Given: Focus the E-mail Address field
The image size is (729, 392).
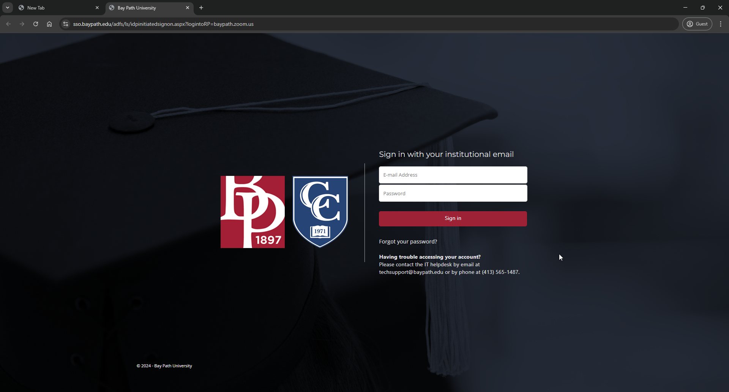Looking at the screenshot, I should click(453, 175).
